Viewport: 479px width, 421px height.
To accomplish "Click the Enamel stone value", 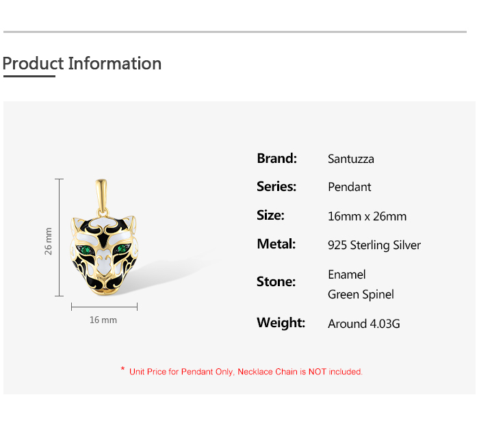I will (x=346, y=275).
